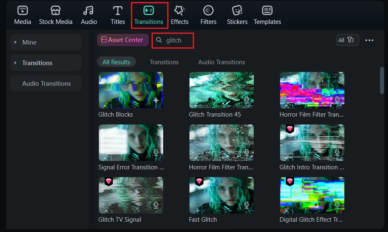Switch to the Transitions results tab
Image resolution: width=388 pixels, height=232 pixels.
[x=164, y=62]
